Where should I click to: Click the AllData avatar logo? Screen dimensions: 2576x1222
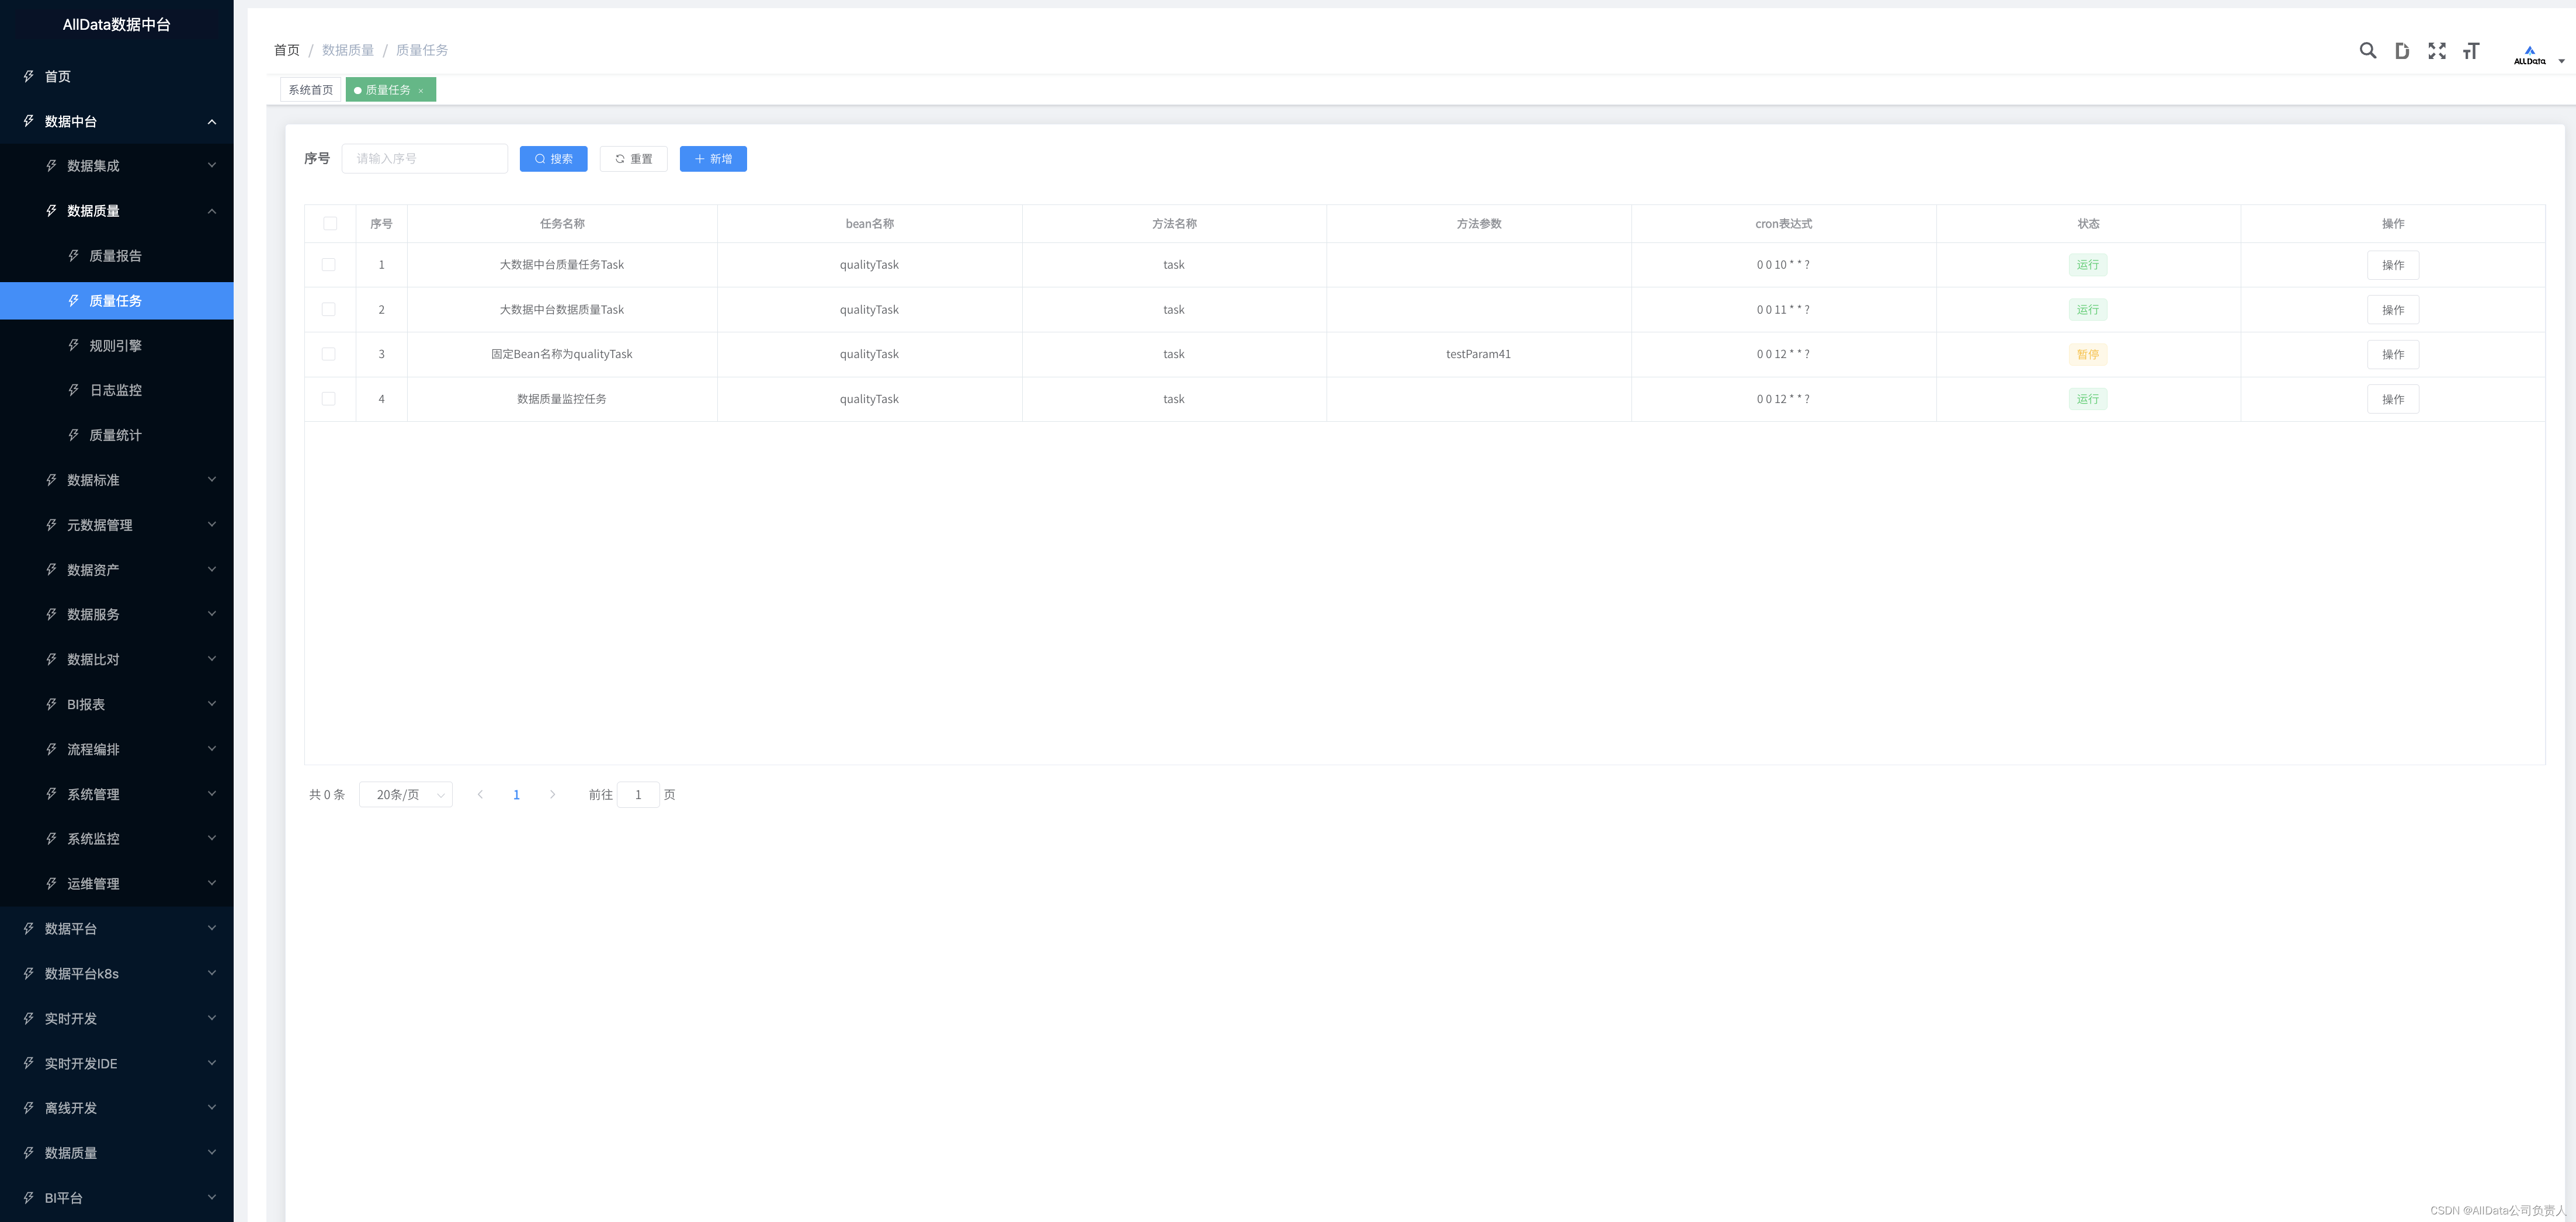[x=2529, y=55]
